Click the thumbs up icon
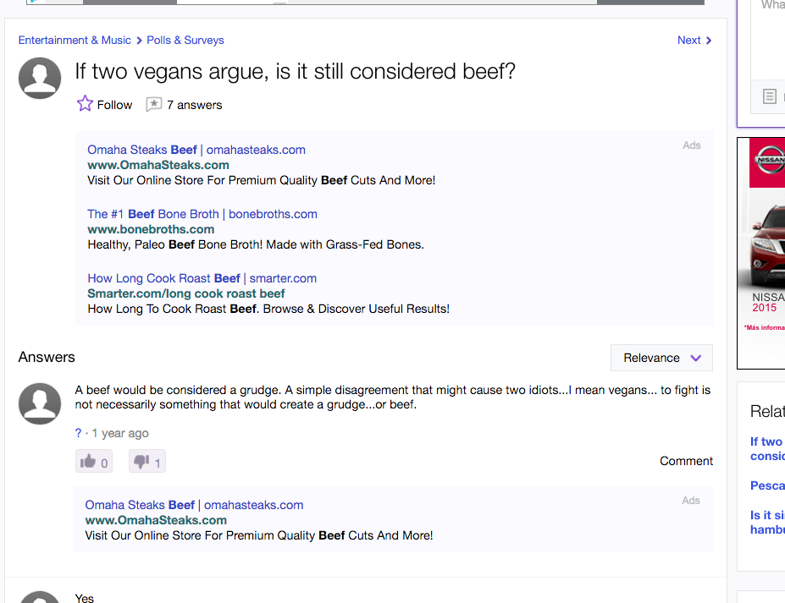 point(88,461)
